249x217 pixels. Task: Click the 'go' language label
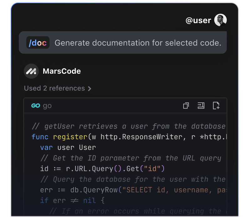pyautogui.click(x=47, y=106)
